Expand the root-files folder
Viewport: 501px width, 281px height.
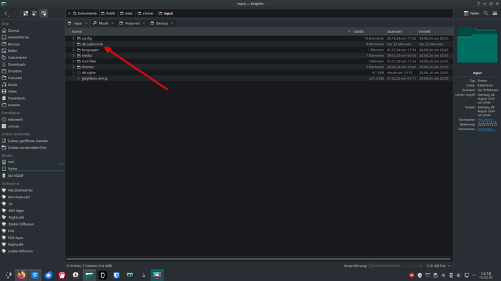[x=74, y=61]
